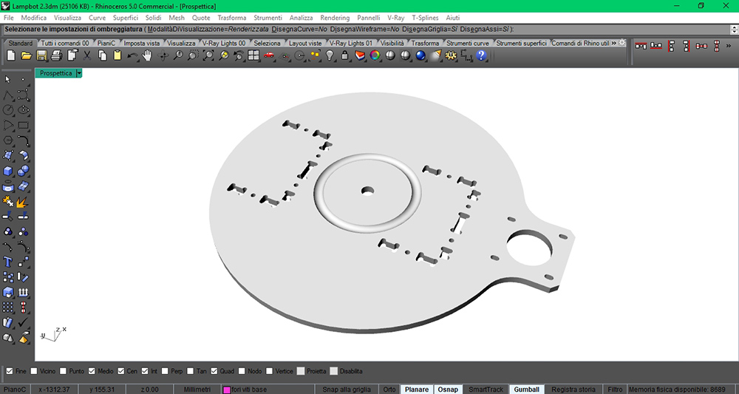Select the Polyline tool in sidebar
This screenshot has width=739, height=394.
click(7, 95)
